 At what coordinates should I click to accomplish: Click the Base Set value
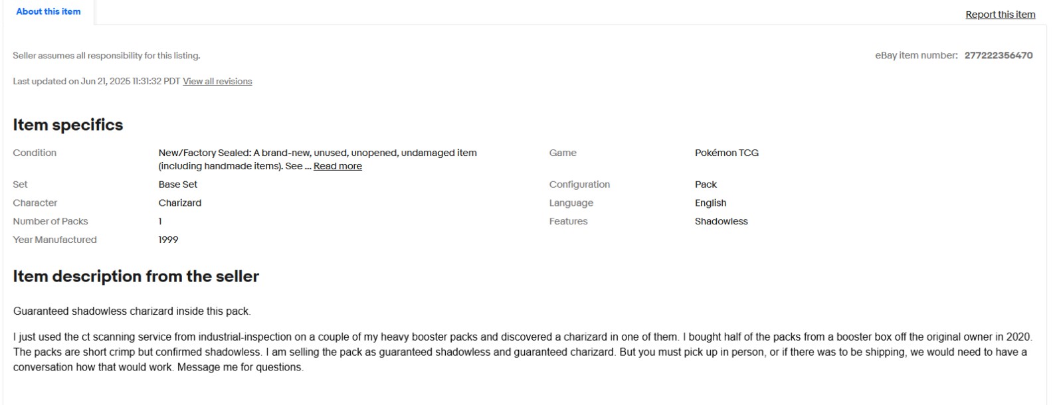pos(177,185)
